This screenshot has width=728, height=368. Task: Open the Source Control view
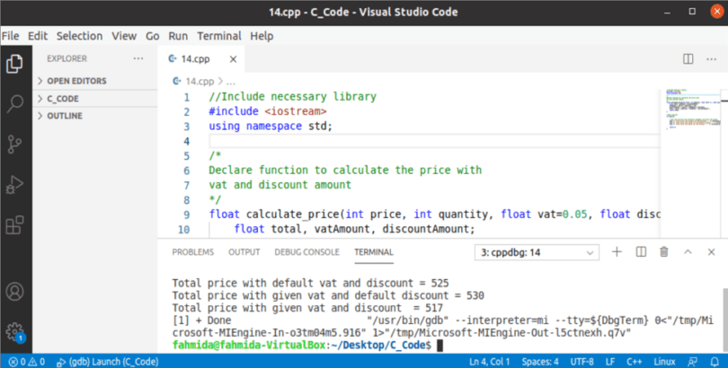point(14,144)
